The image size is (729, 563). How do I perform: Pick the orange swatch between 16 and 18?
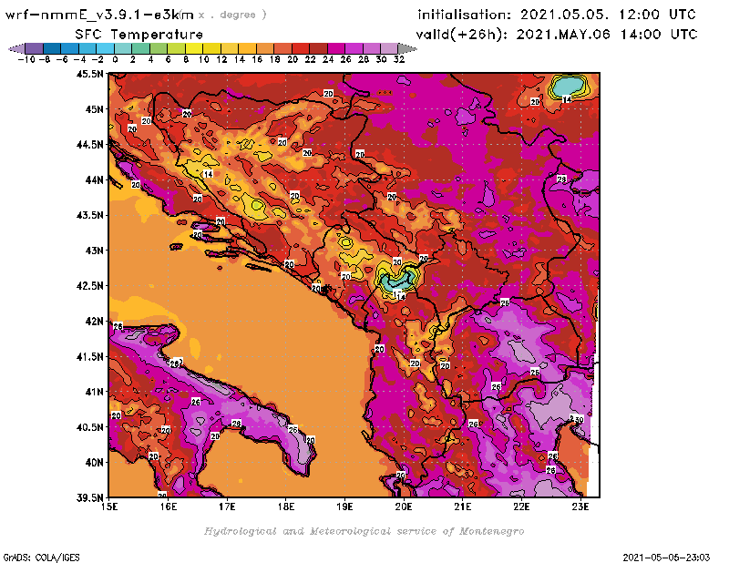[264, 48]
